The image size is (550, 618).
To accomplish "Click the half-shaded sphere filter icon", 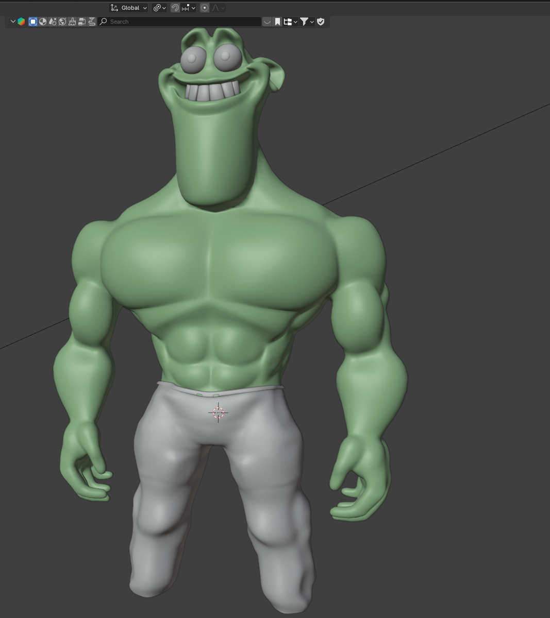I will click(43, 22).
